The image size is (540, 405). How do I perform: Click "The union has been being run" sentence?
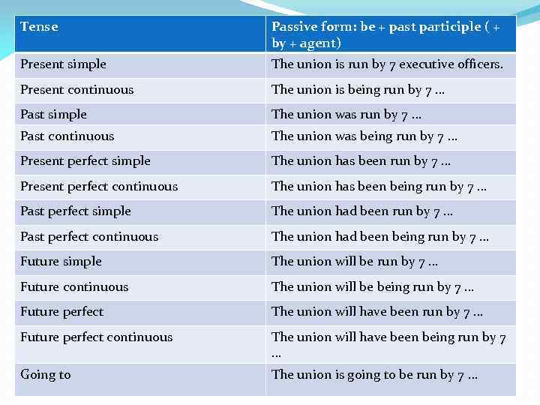tap(379, 187)
